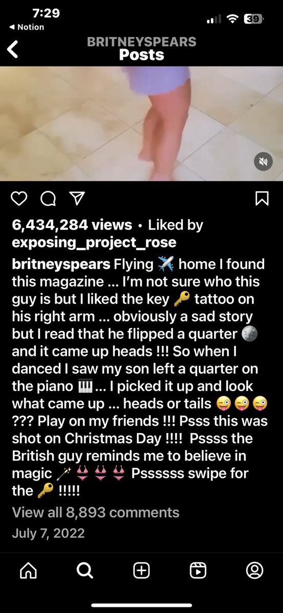Screen dimensions: 283x613
Task: View all 8,893 comments
Action: (x=96, y=512)
